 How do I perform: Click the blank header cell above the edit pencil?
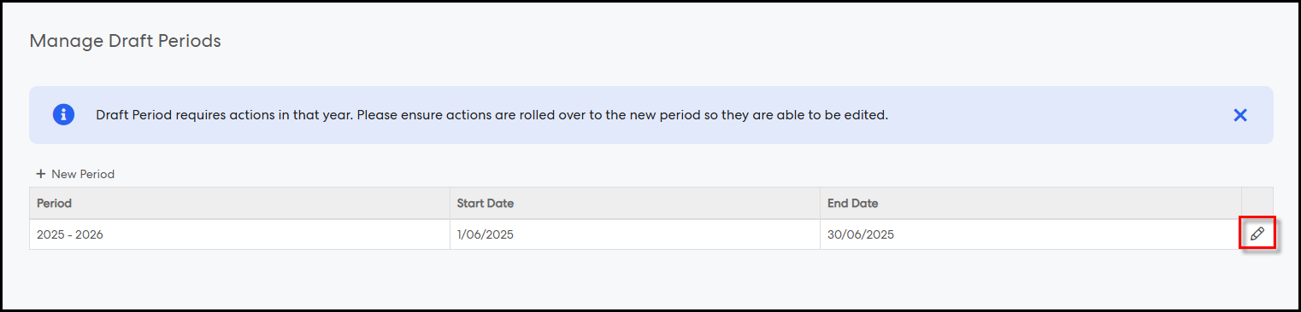pyautogui.click(x=1257, y=203)
